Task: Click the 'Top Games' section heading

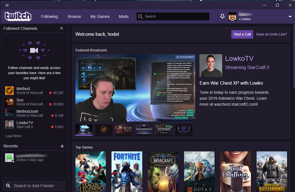Action: tap(84, 147)
